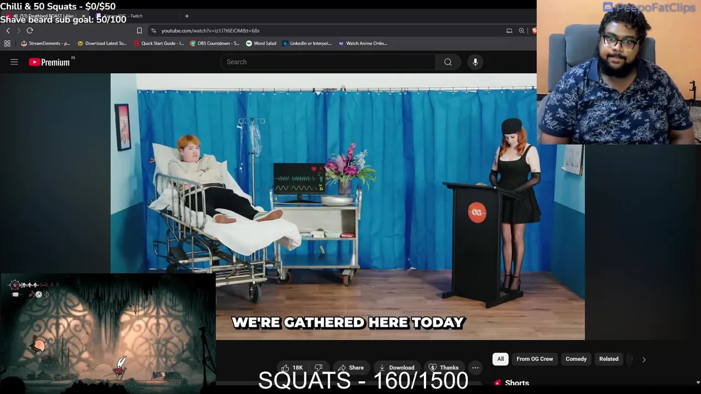The image size is (701, 394).
Task: Like the video with 18K likes
Action: [x=291, y=368]
